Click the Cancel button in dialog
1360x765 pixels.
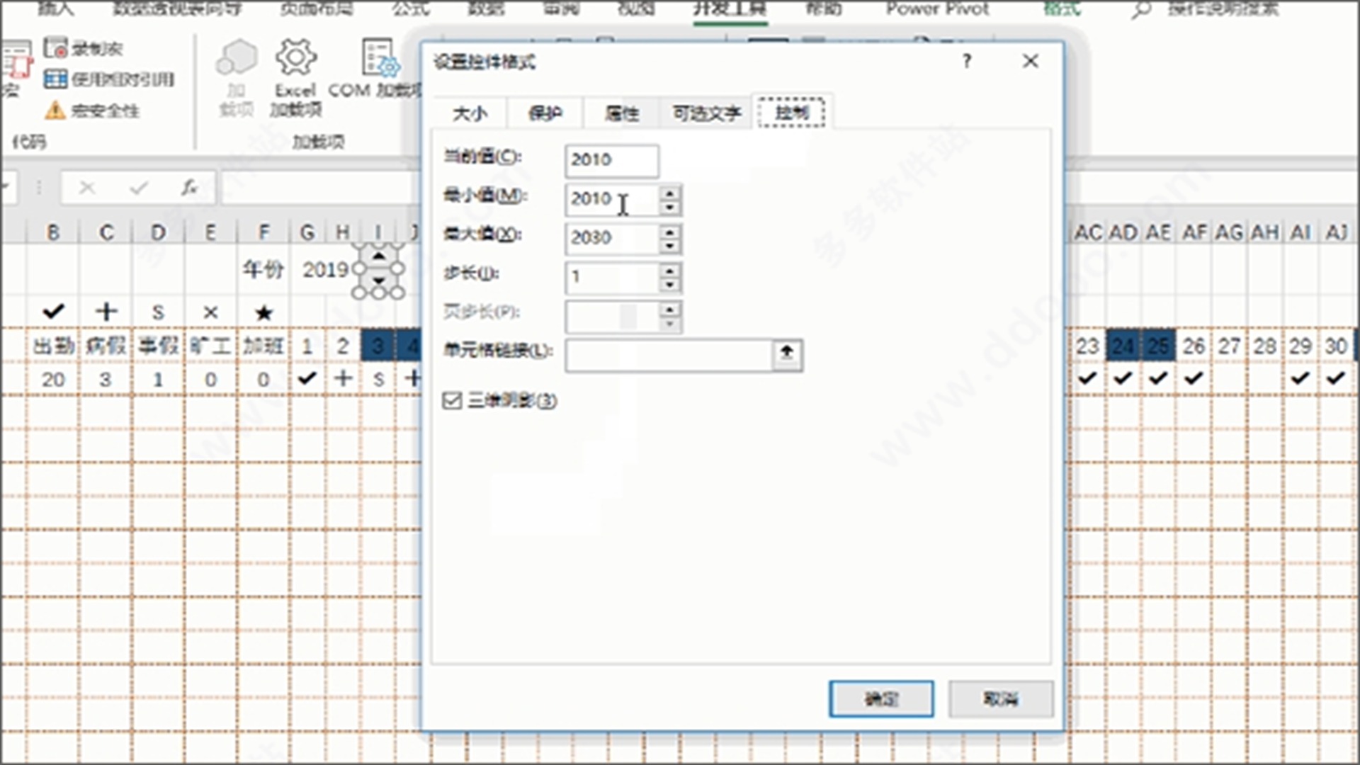tap(1000, 699)
